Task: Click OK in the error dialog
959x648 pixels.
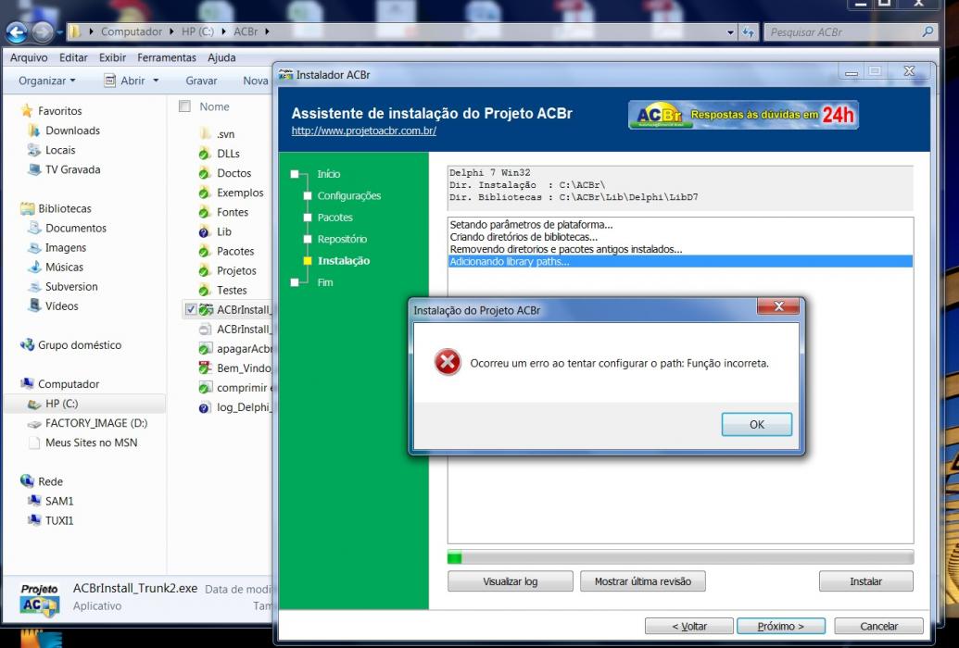Action: 757,424
